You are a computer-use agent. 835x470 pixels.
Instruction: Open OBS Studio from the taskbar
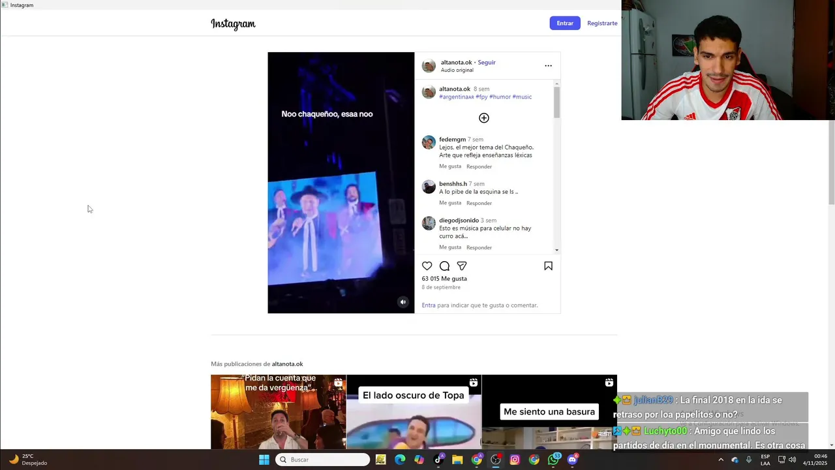[496, 460]
